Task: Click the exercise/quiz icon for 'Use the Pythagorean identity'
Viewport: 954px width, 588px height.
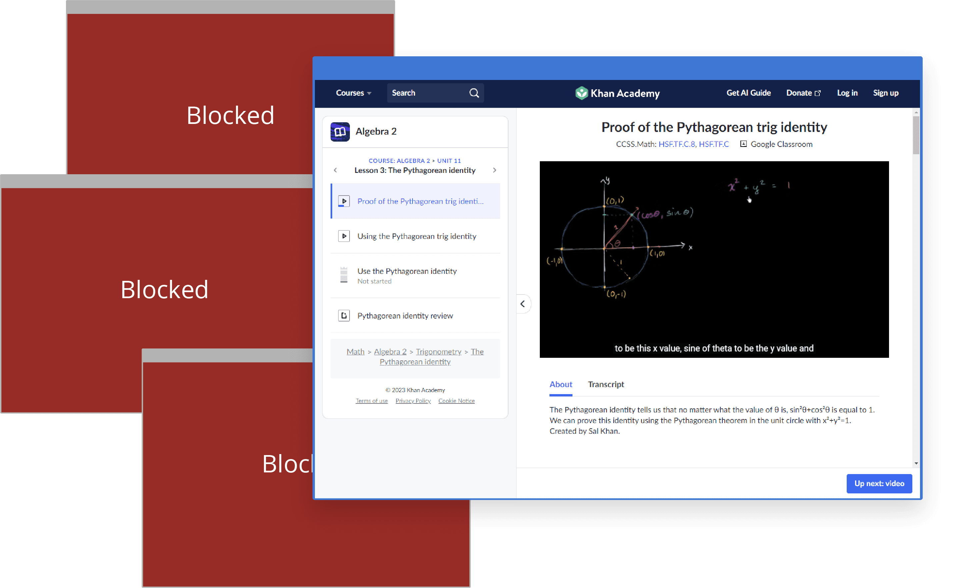Action: pyautogui.click(x=344, y=275)
